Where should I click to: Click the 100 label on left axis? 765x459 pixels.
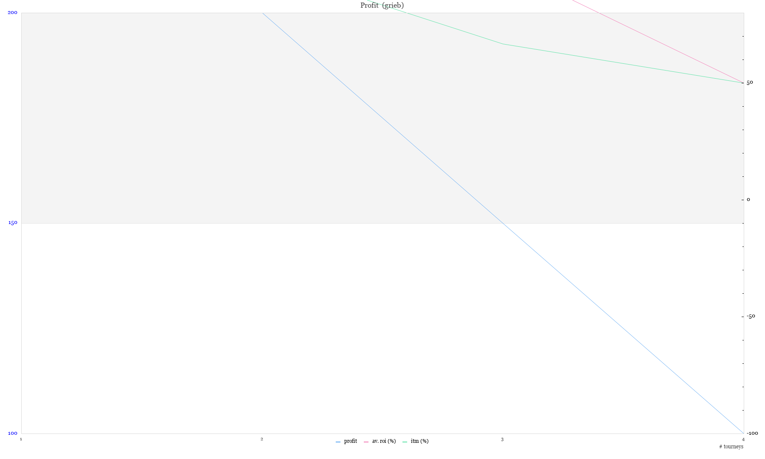click(13, 433)
